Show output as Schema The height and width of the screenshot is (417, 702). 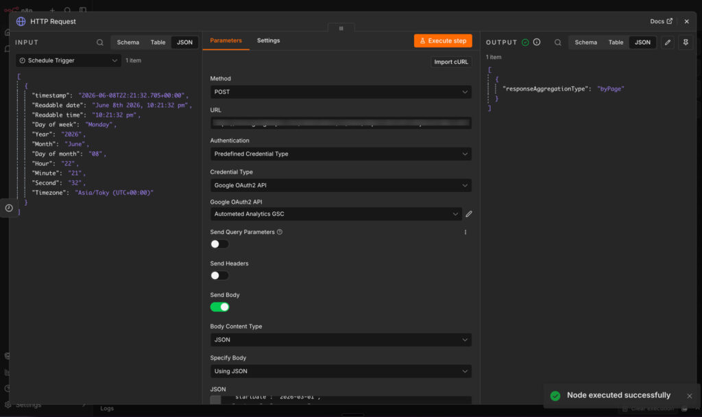[x=585, y=43]
